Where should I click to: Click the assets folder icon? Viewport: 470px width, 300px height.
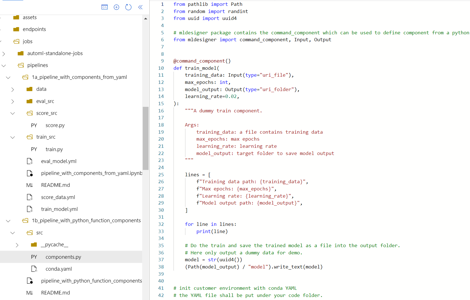16,17
